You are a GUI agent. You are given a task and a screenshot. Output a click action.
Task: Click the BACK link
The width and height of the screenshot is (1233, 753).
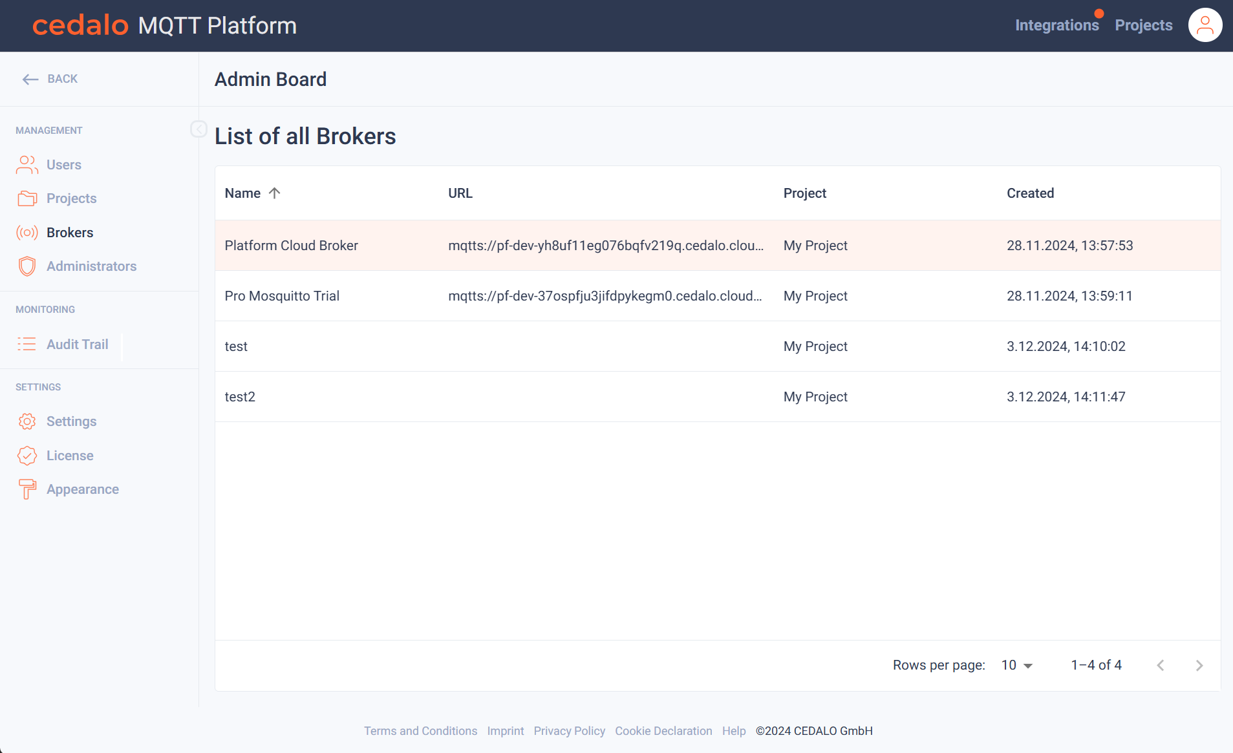tap(62, 79)
